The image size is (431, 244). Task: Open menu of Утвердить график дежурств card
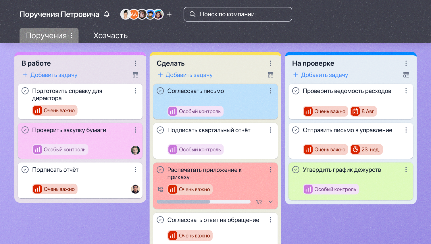tap(406, 170)
